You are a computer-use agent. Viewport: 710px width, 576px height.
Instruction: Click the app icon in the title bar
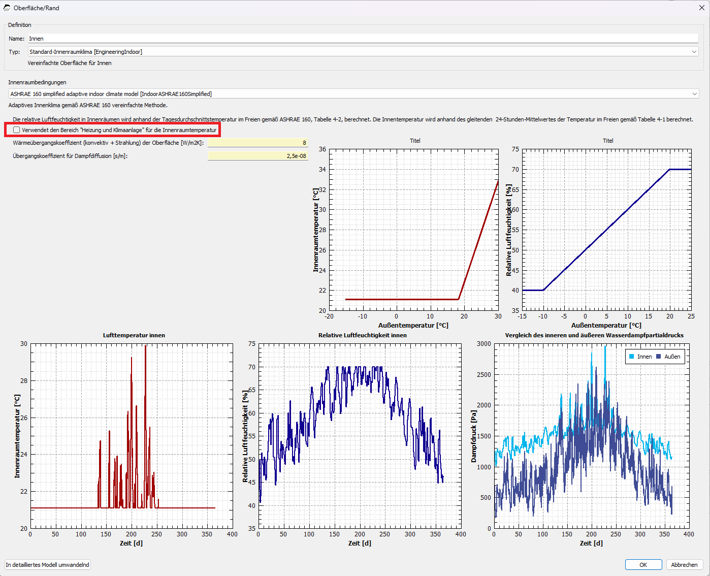(7, 8)
